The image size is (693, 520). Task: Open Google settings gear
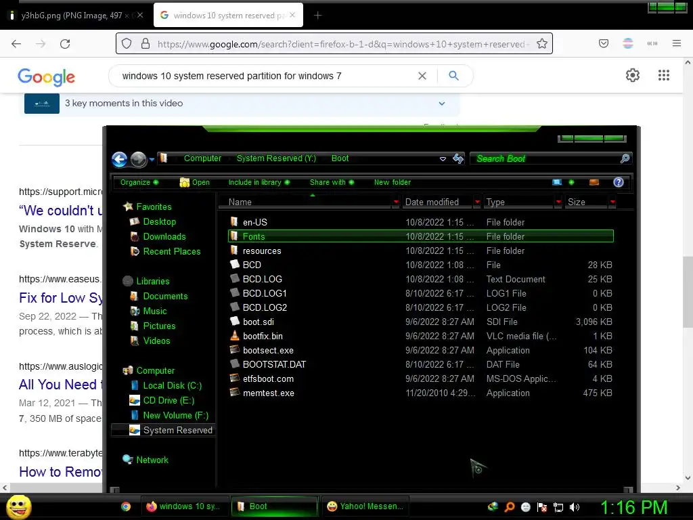633,75
